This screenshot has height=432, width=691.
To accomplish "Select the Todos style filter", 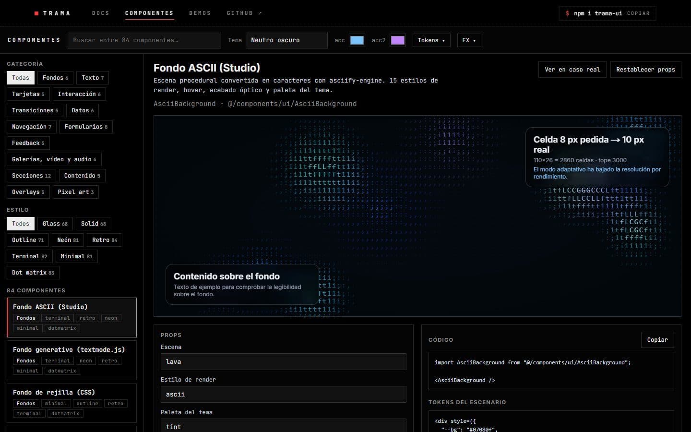I will [x=21, y=224].
